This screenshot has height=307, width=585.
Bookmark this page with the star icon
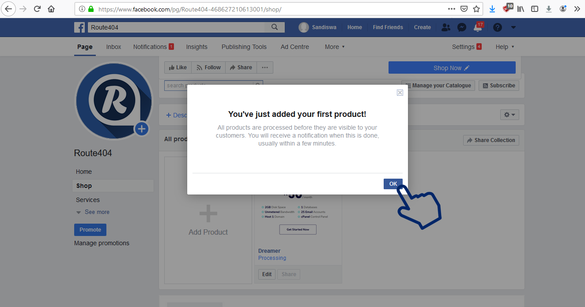tap(476, 9)
